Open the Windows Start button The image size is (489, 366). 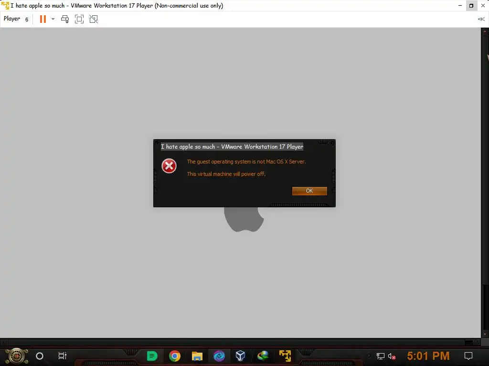click(x=17, y=356)
